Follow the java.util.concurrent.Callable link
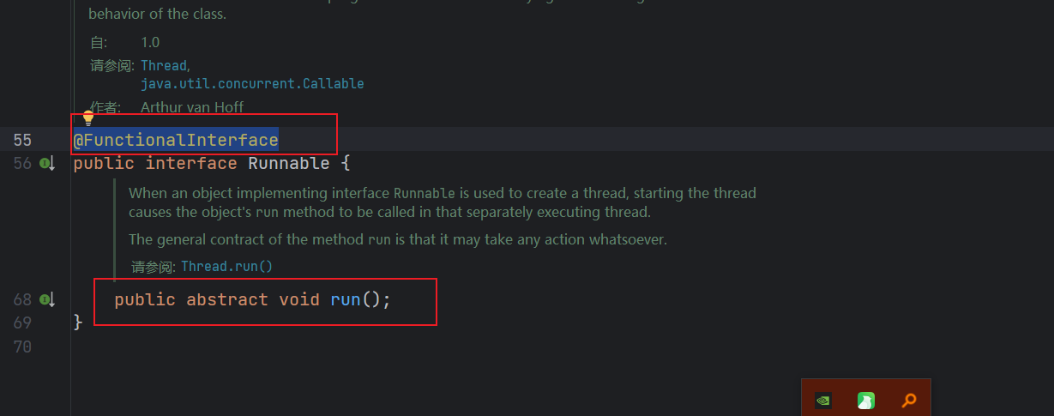The width and height of the screenshot is (1054, 416). tap(252, 83)
